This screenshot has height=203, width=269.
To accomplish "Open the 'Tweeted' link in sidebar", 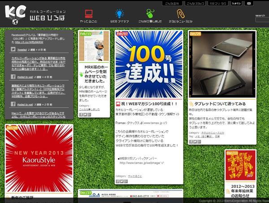I will 22,50.
